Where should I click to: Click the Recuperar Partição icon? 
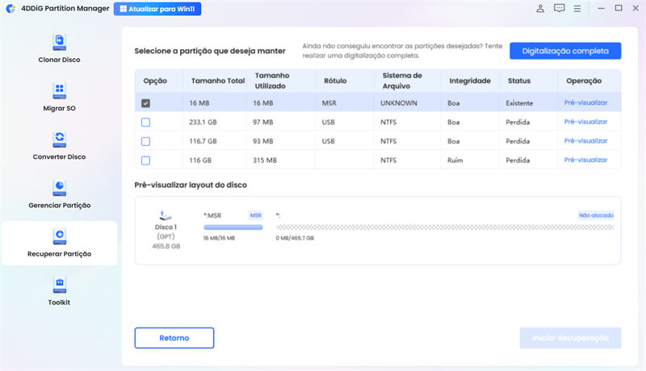pyautogui.click(x=59, y=235)
